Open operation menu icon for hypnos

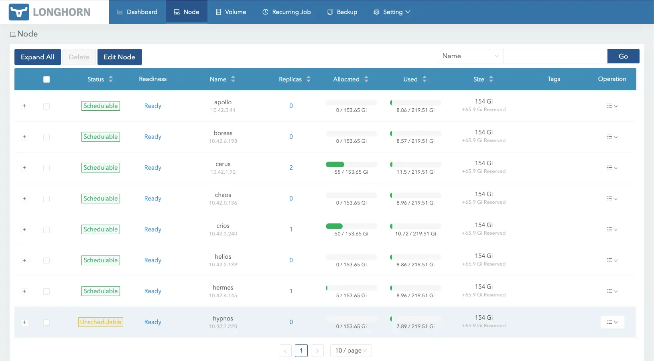pos(612,322)
